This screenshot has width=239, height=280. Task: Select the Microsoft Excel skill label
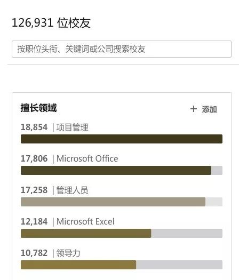[x=85, y=222]
